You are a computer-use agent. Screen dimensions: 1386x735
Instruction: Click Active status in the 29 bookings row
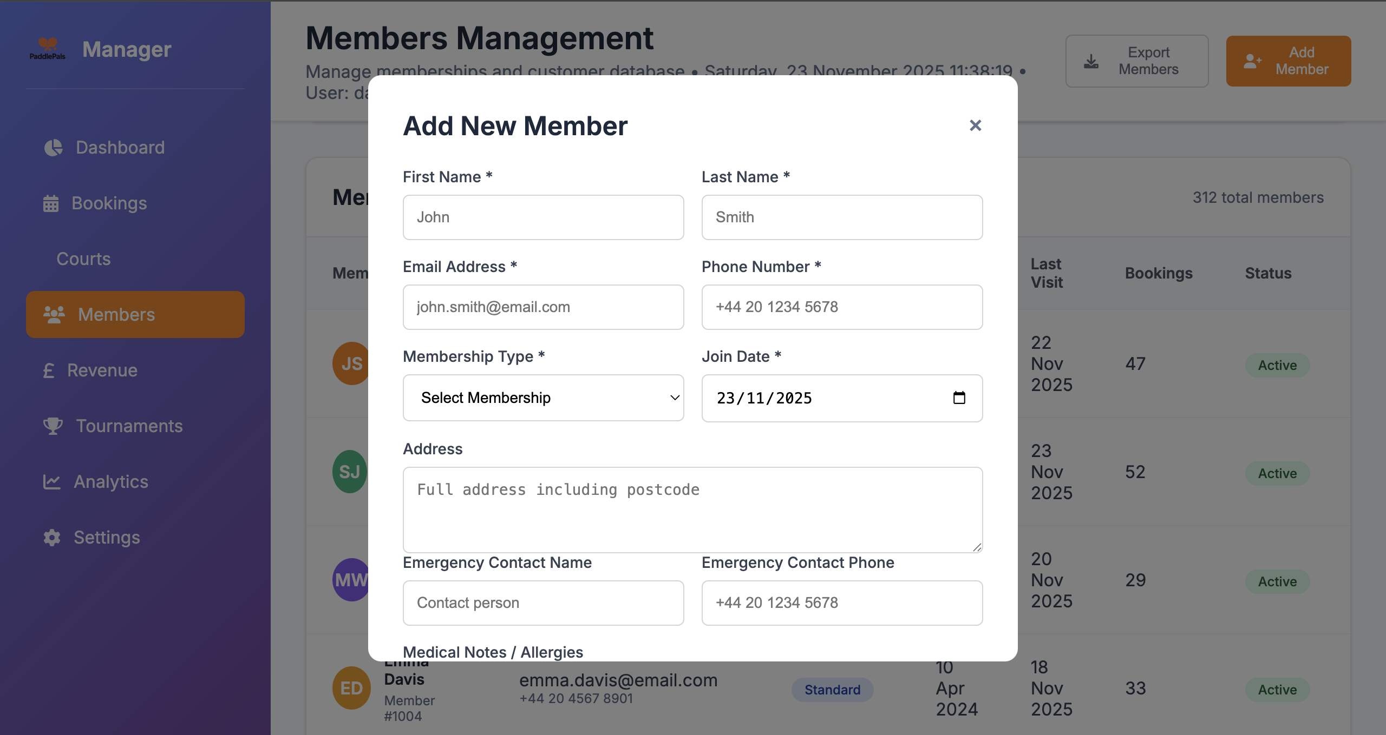pyautogui.click(x=1277, y=581)
